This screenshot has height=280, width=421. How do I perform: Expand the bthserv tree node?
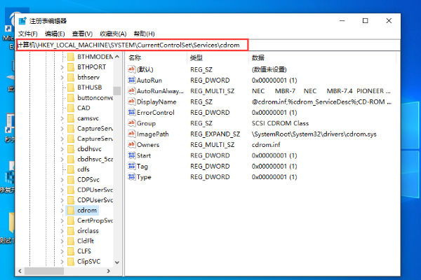pyautogui.click(x=62, y=77)
